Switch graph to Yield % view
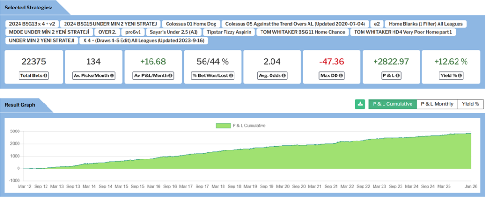486x197 pixels. click(471, 104)
